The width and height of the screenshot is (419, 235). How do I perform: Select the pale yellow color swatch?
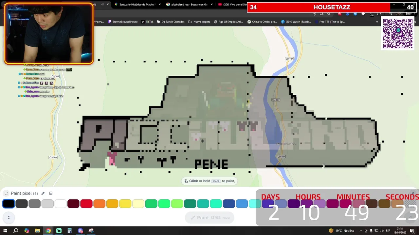point(138,204)
